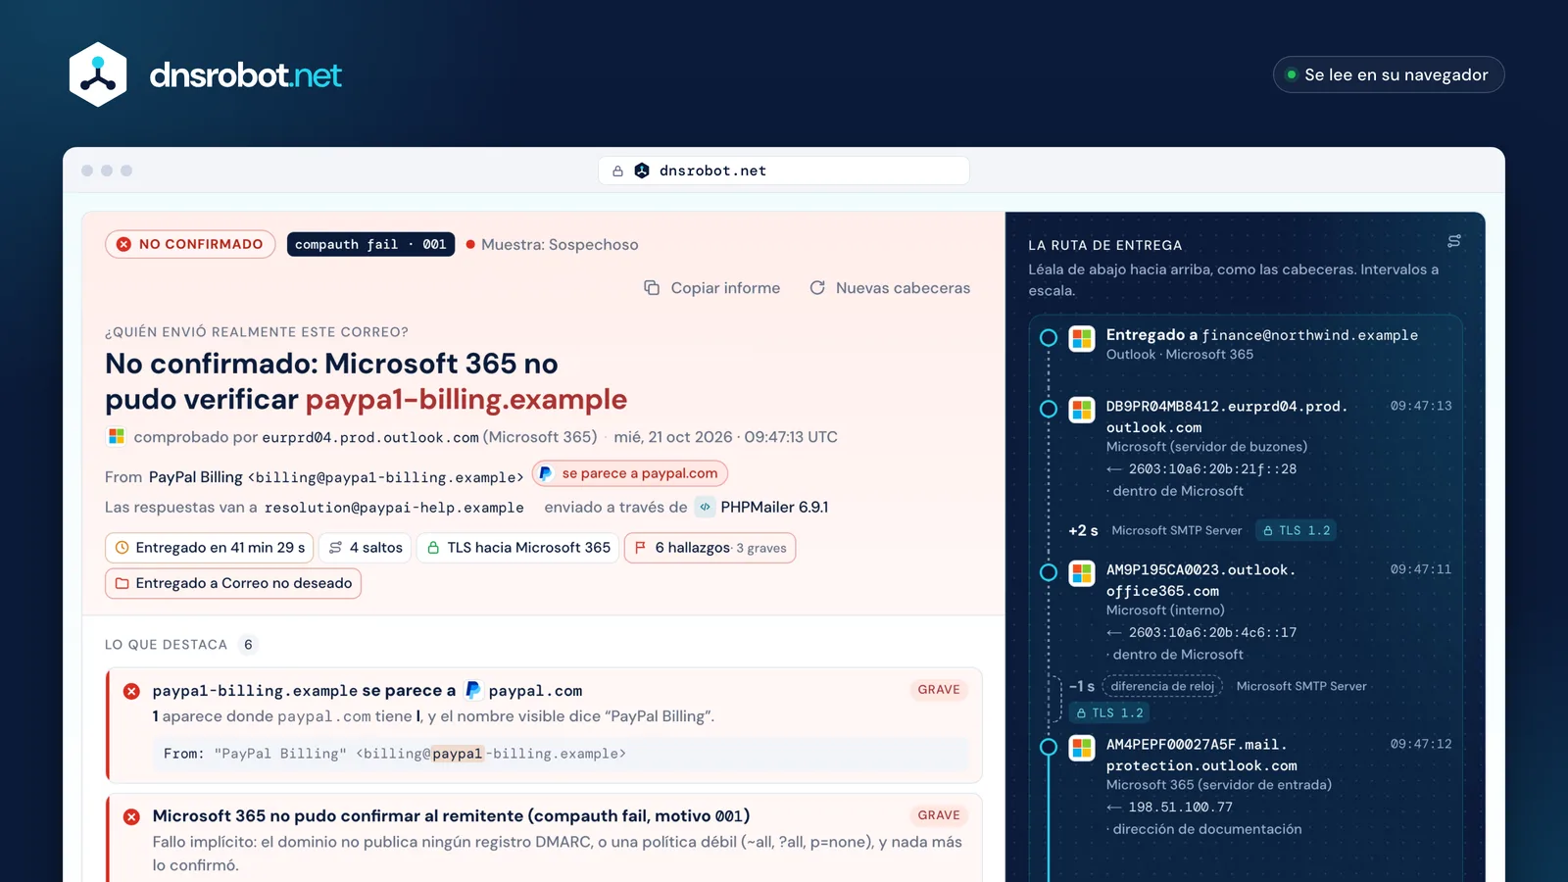Click the IPv6 address 2603:10a6:20b:4c6::17
This screenshot has height=882, width=1568.
click(1212, 633)
